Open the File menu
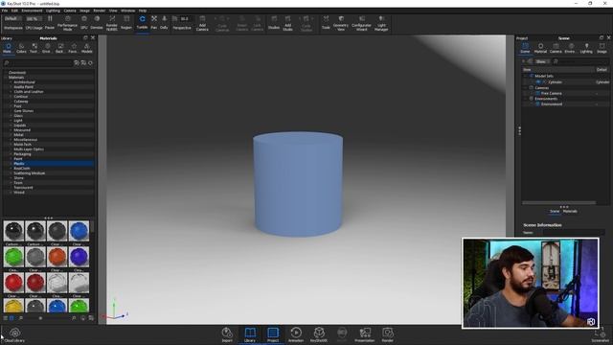613x345 pixels. (4, 11)
